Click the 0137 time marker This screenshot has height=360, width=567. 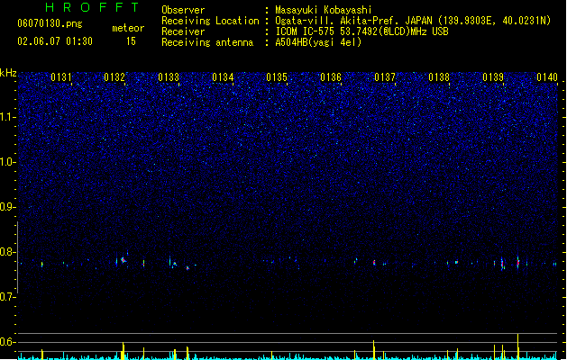pos(385,77)
